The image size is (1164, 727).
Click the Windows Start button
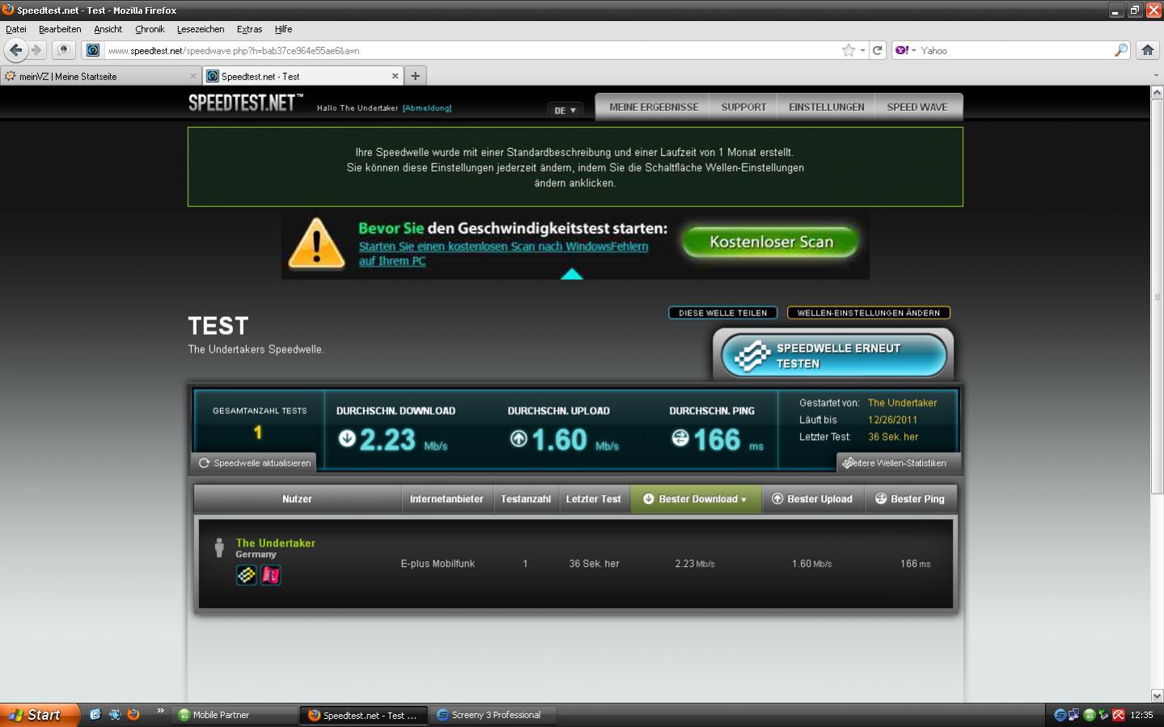[x=39, y=715]
